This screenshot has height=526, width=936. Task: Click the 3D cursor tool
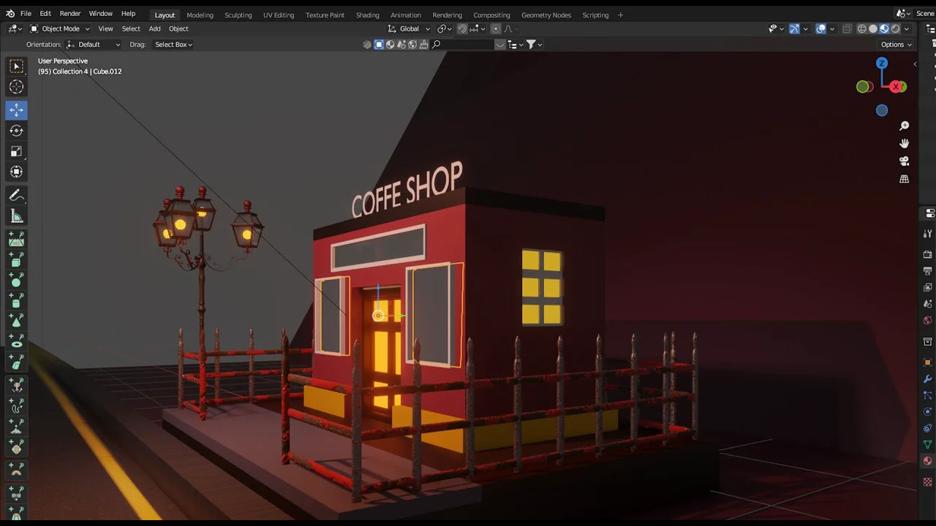click(x=16, y=87)
